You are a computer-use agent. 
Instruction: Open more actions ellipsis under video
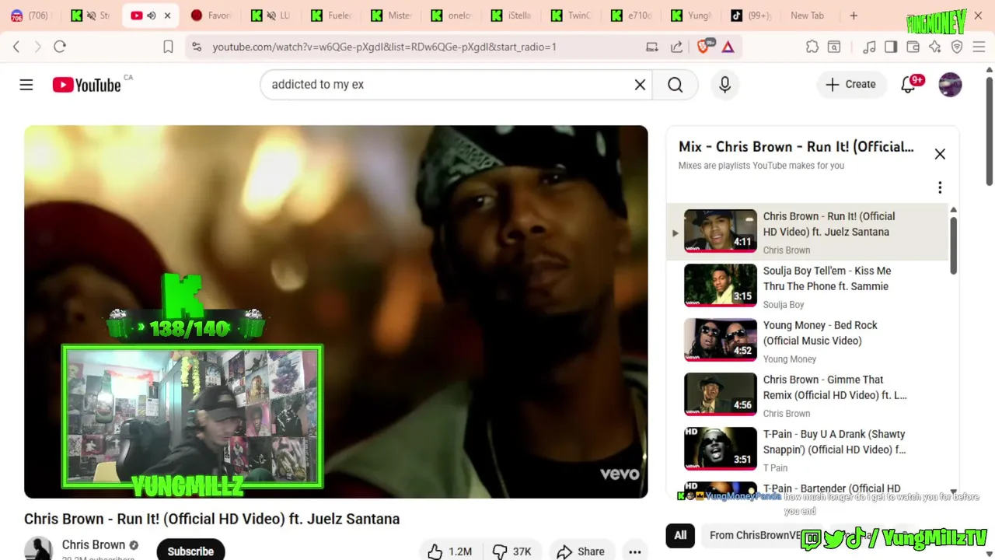635,551
